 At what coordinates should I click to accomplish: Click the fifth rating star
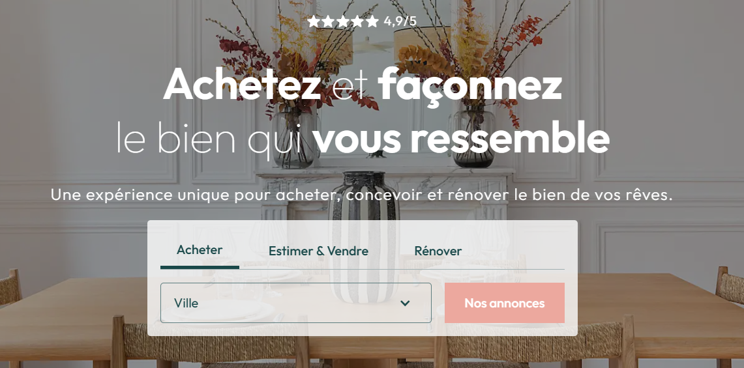(372, 21)
